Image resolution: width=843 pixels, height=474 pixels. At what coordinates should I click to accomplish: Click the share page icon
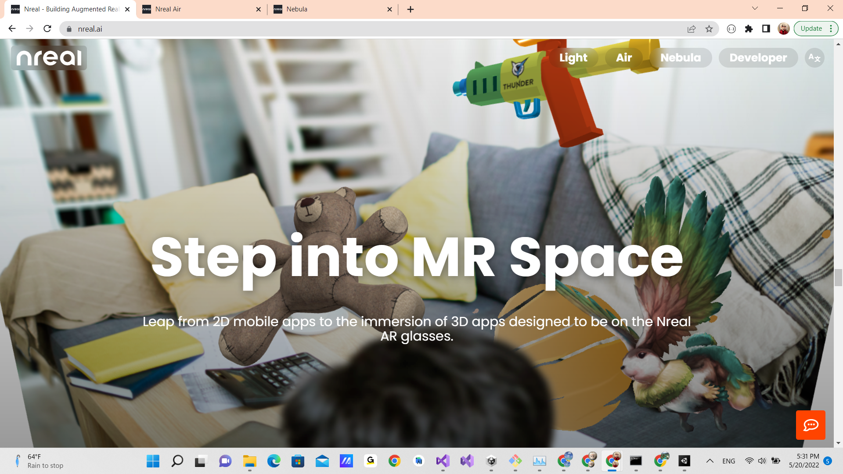pos(692,29)
